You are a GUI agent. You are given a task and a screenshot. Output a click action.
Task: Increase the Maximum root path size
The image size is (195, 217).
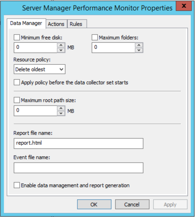(61, 108)
